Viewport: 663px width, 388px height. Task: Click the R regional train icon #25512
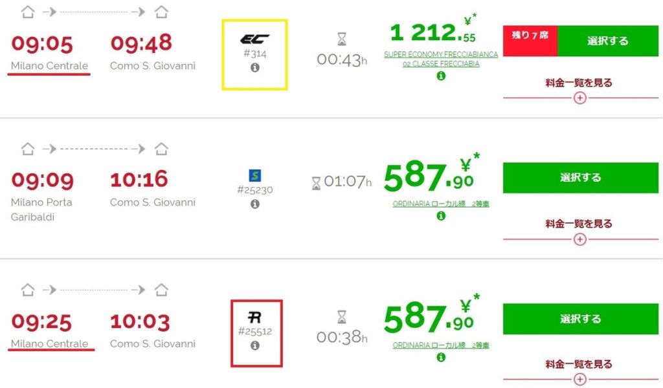(x=254, y=317)
